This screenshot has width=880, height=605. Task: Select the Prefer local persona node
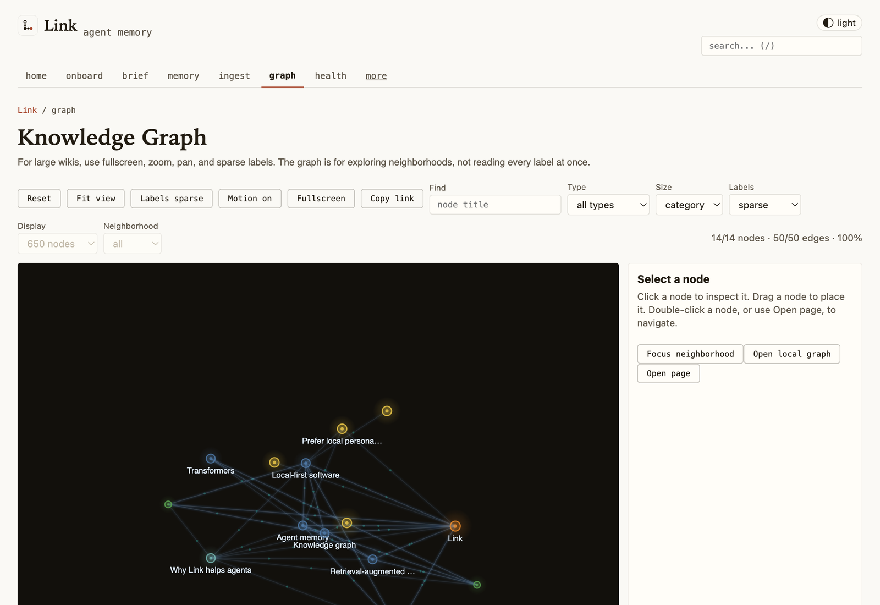[342, 429]
